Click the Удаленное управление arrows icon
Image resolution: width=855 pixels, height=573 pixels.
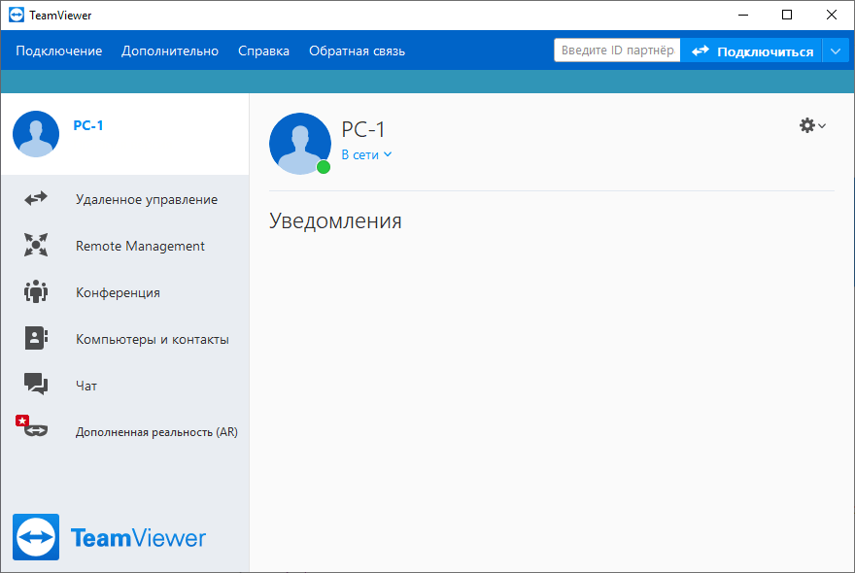pos(36,198)
